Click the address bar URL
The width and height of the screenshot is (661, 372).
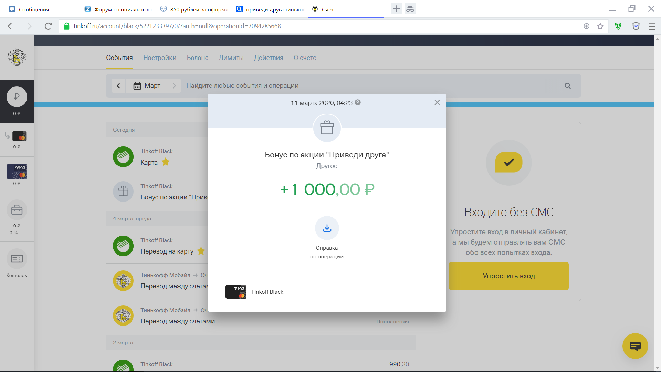coord(177,26)
